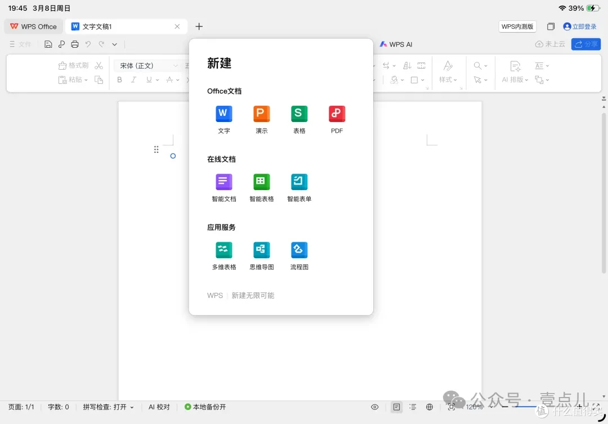Switch to page layout view
The width and height of the screenshot is (608, 424).
click(396, 407)
